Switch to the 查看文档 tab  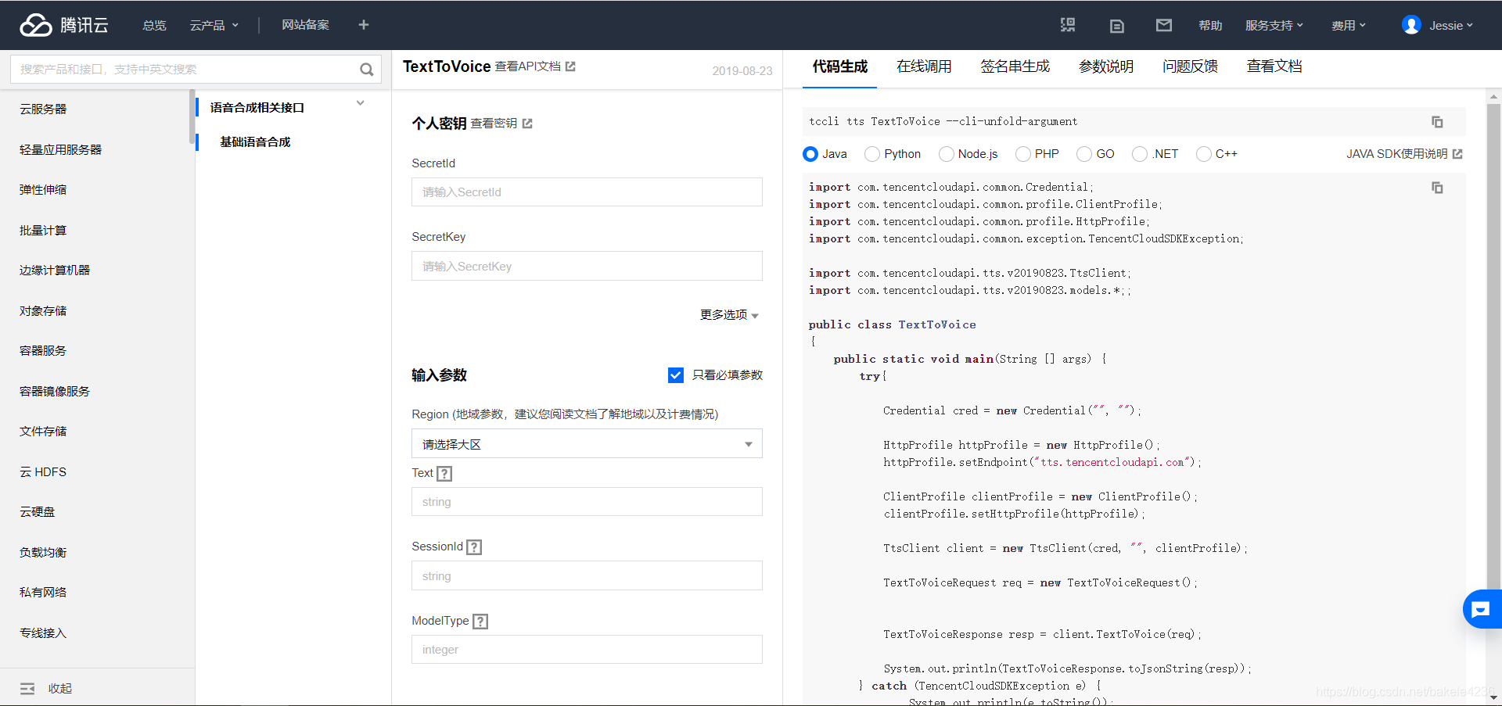pos(1274,66)
